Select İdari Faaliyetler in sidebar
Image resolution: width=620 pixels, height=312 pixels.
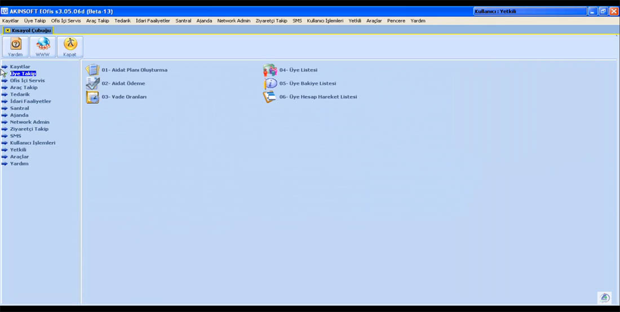pos(30,101)
